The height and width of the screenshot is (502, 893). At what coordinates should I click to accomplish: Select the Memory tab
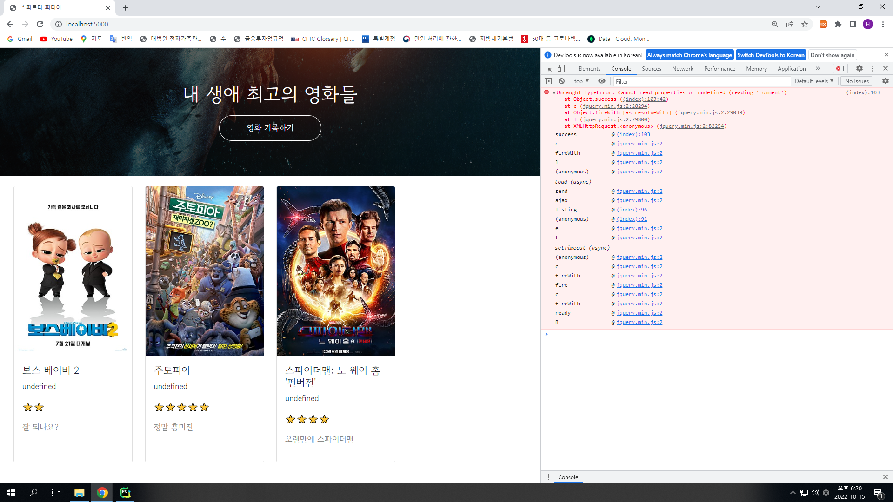pos(756,68)
